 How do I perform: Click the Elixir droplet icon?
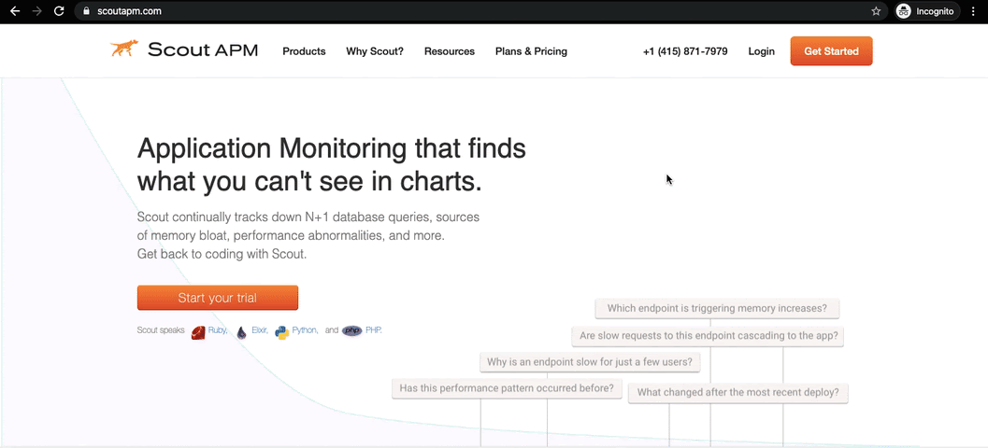point(241,331)
